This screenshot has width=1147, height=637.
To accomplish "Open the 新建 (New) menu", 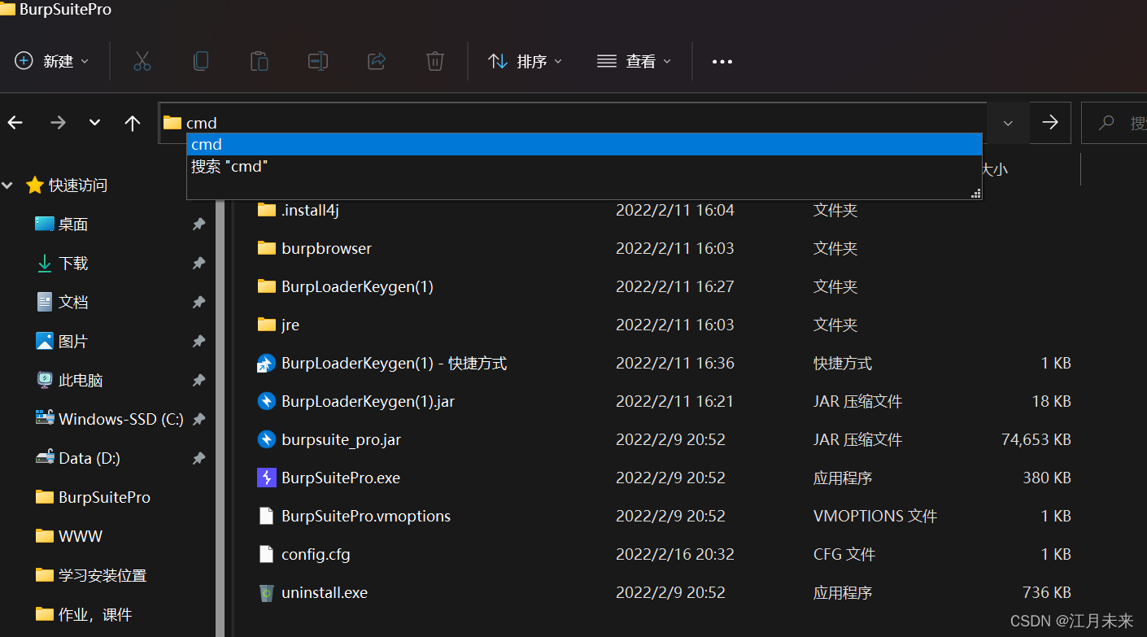I will click(x=52, y=61).
